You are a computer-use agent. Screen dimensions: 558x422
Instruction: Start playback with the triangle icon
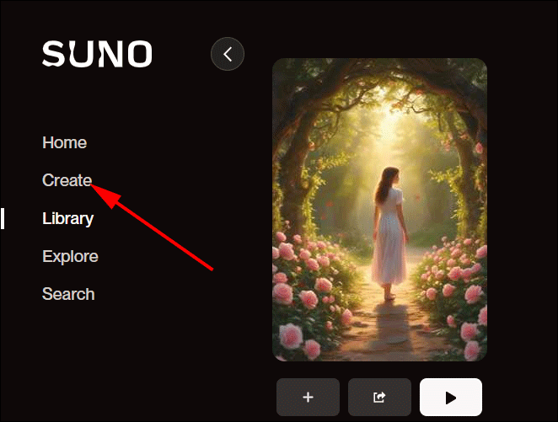pyautogui.click(x=451, y=398)
